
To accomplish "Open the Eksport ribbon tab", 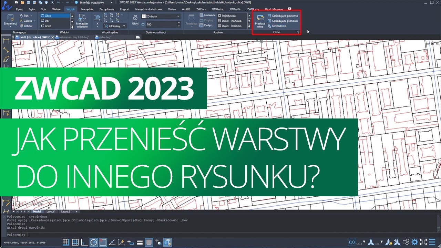I will click(125, 9).
